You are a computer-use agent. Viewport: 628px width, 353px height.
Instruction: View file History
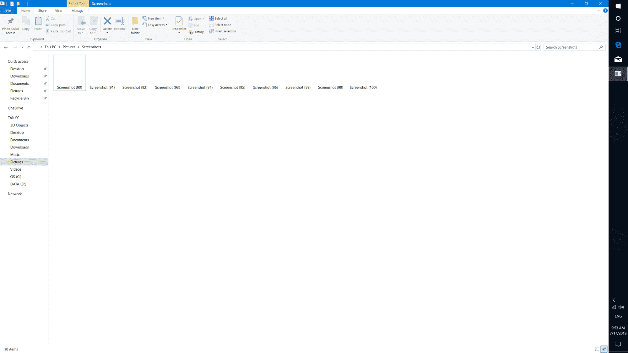tap(196, 32)
